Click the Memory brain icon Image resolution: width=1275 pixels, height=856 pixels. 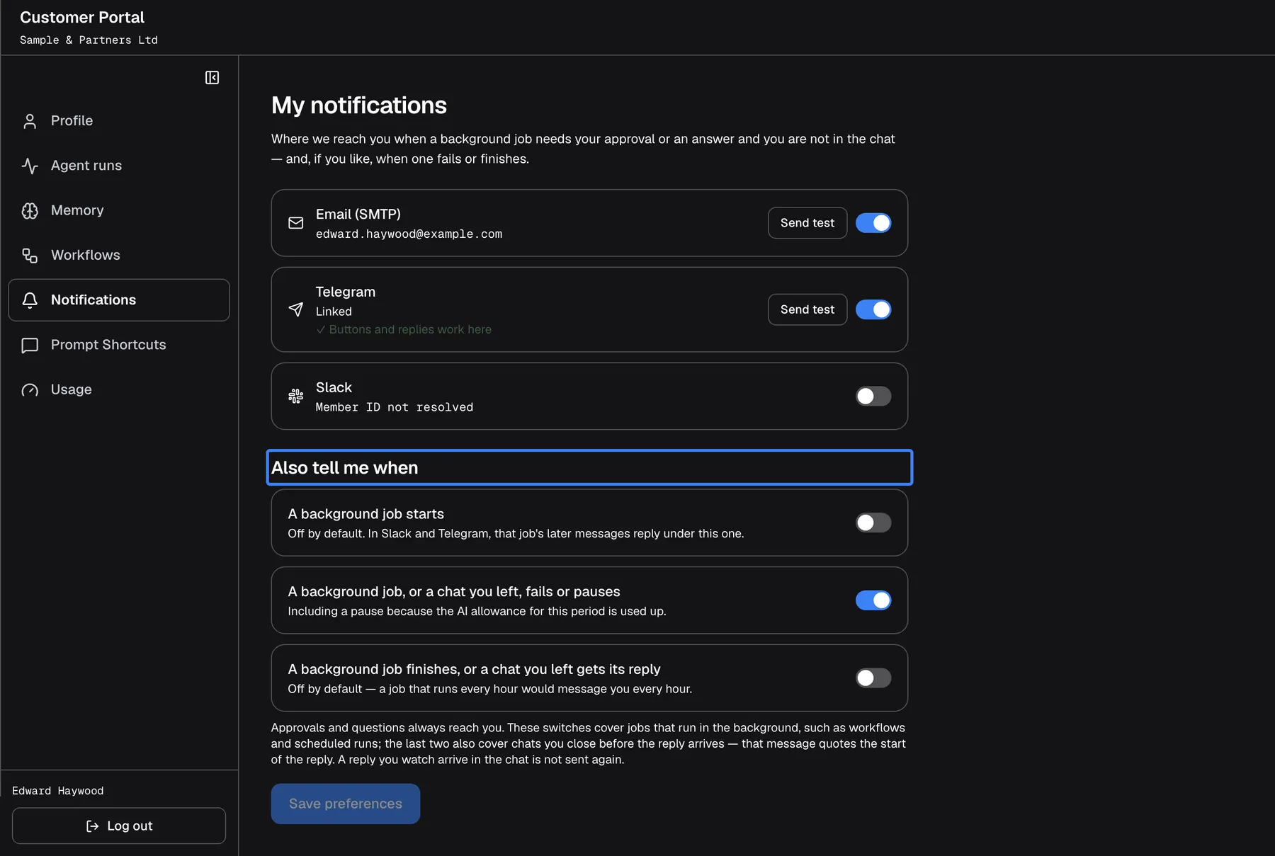coord(30,210)
